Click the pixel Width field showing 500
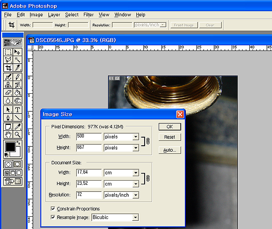 89,137
